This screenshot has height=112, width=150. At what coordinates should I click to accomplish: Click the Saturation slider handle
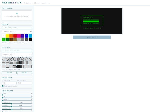point(12,110)
